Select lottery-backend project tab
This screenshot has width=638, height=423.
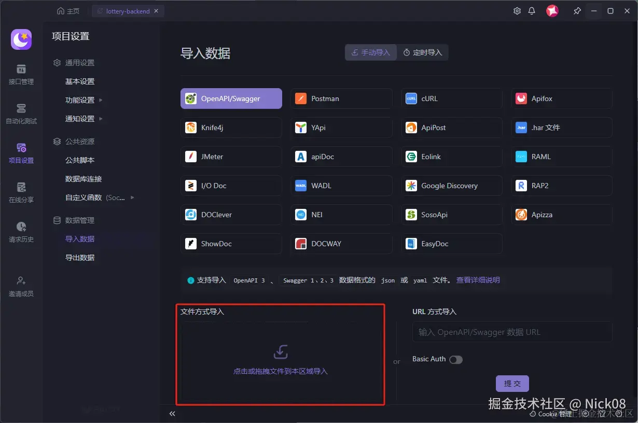pyautogui.click(x=128, y=11)
